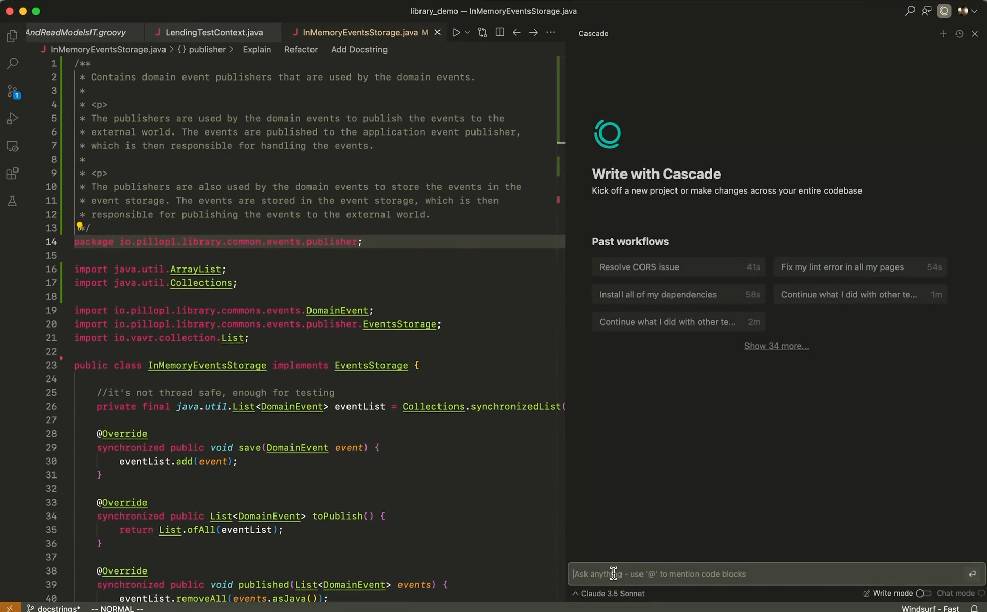Toggle Write mode / Chat mode switch
987x612 pixels.
[923, 594]
